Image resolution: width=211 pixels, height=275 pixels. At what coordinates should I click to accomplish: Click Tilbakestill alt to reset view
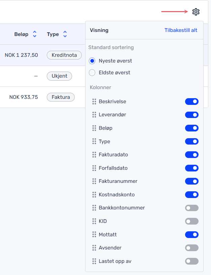click(181, 30)
